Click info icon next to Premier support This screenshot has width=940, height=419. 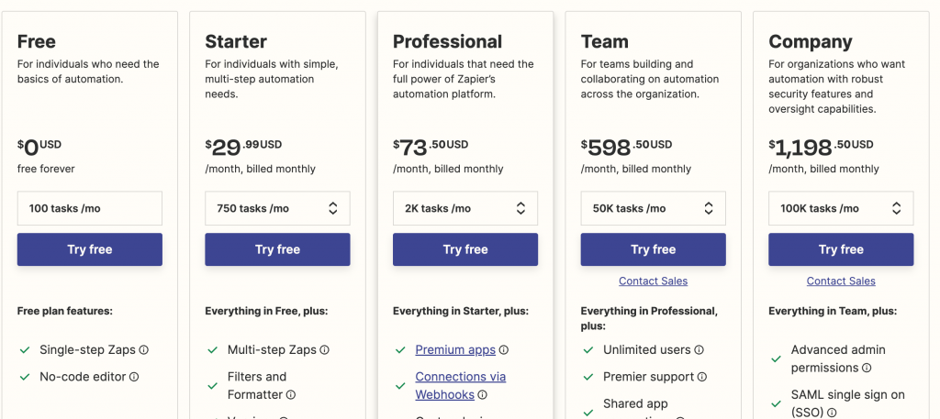click(702, 377)
